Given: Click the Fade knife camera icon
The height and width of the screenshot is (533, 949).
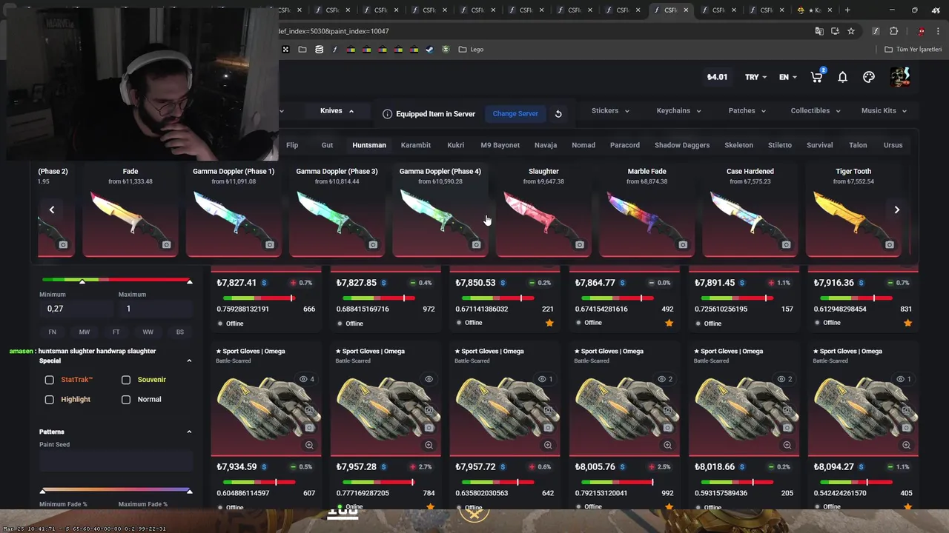Looking at the screenshot, I should pyautogui.click(x=166, y=244).
